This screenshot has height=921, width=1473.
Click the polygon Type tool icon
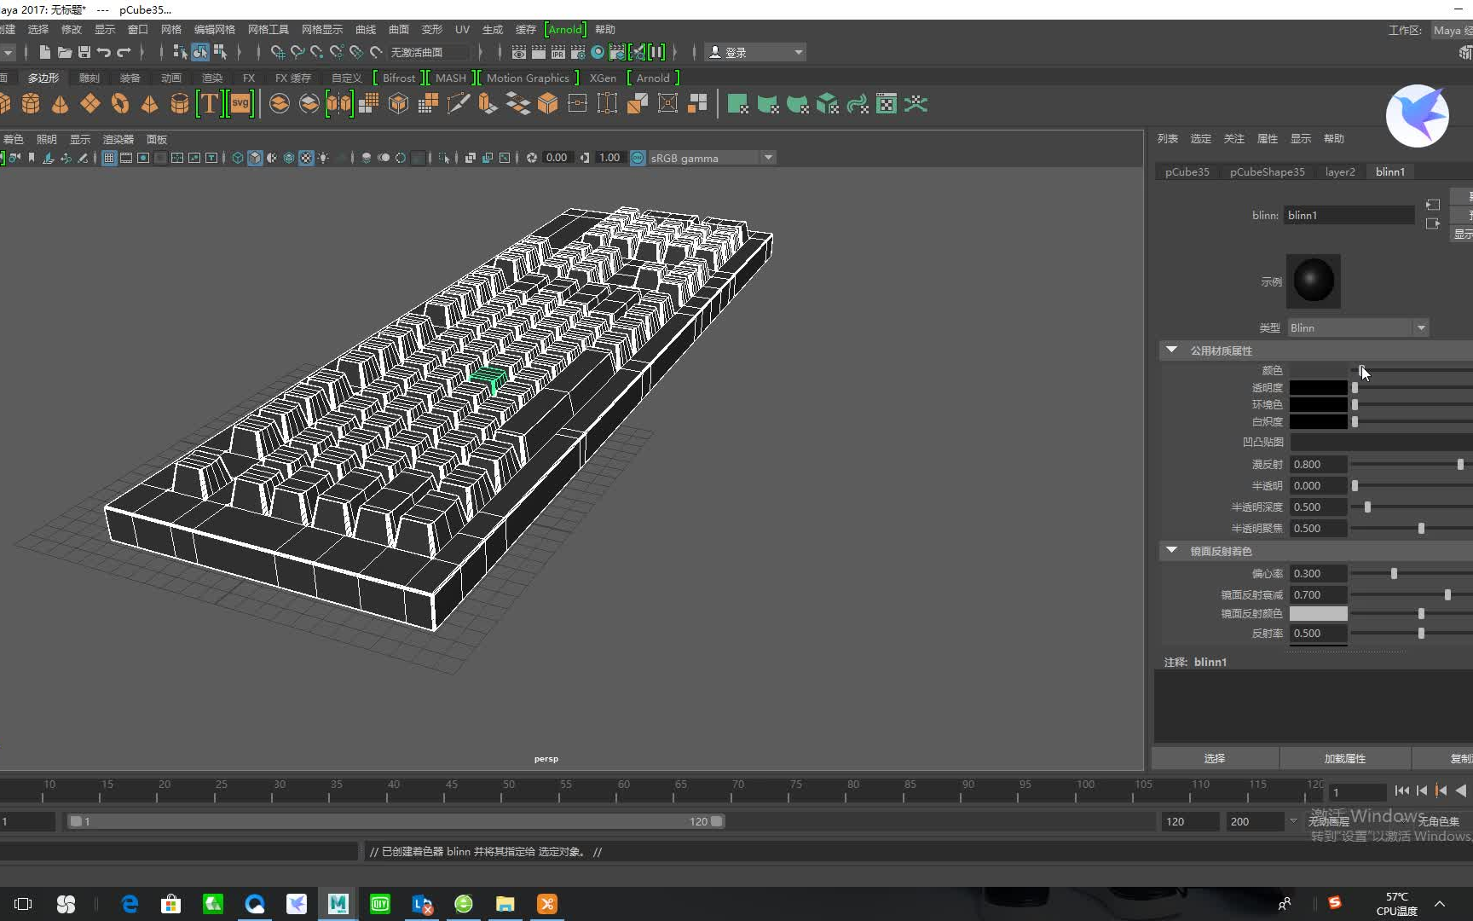pos(210,104)
